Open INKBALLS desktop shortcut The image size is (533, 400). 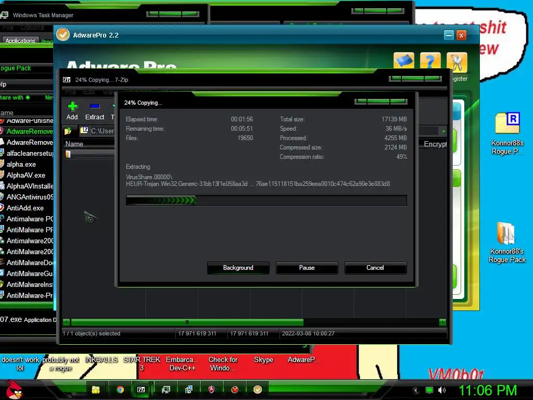[x=101, y=359]
